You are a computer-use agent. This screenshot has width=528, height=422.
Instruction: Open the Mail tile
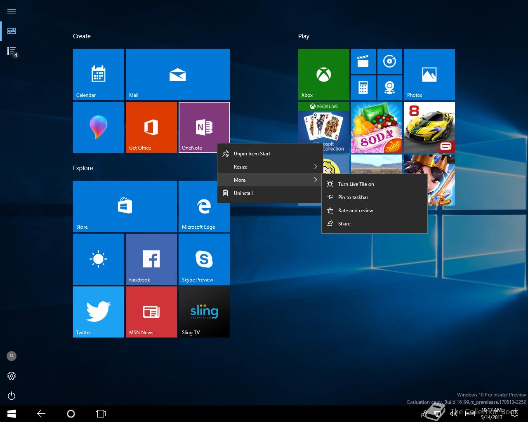click(178, 75)
